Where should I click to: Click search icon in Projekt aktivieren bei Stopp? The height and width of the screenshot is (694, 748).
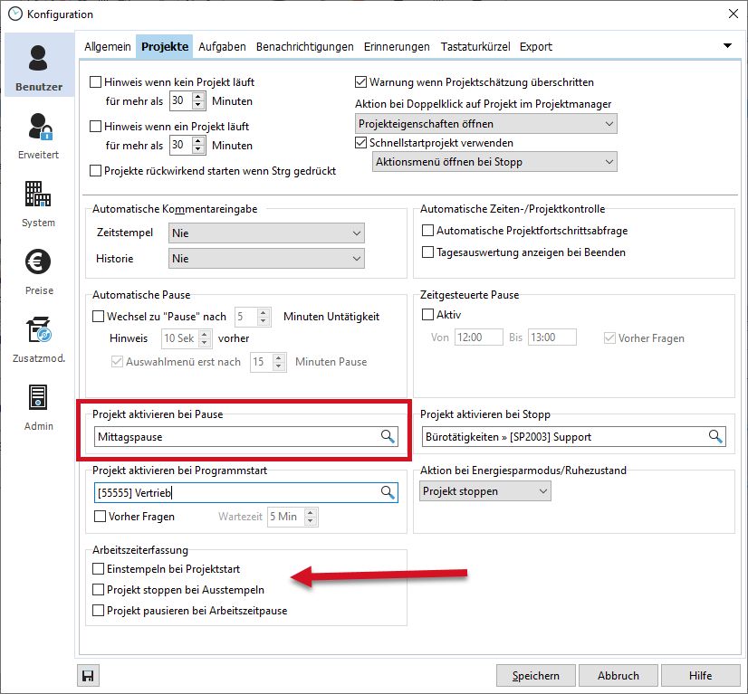715,437
